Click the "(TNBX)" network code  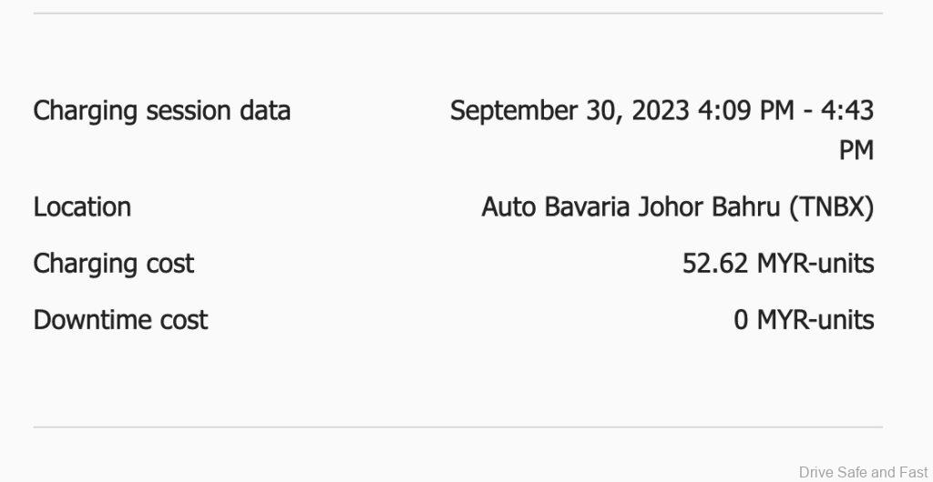click(831, 207)
